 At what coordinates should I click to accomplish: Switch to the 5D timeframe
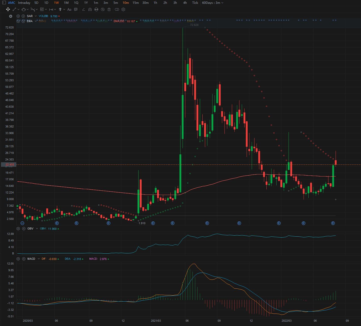tap(36, 3)
